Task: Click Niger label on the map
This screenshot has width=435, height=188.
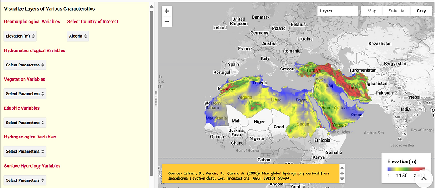Action: [x=259, y=121]
